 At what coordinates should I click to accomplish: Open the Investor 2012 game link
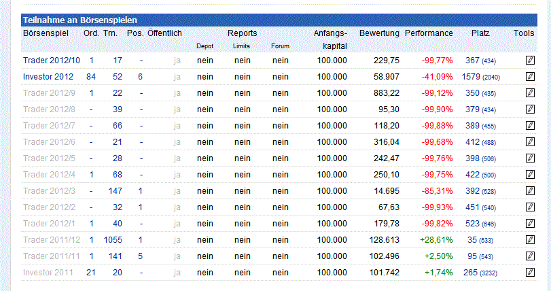point(48,77)
